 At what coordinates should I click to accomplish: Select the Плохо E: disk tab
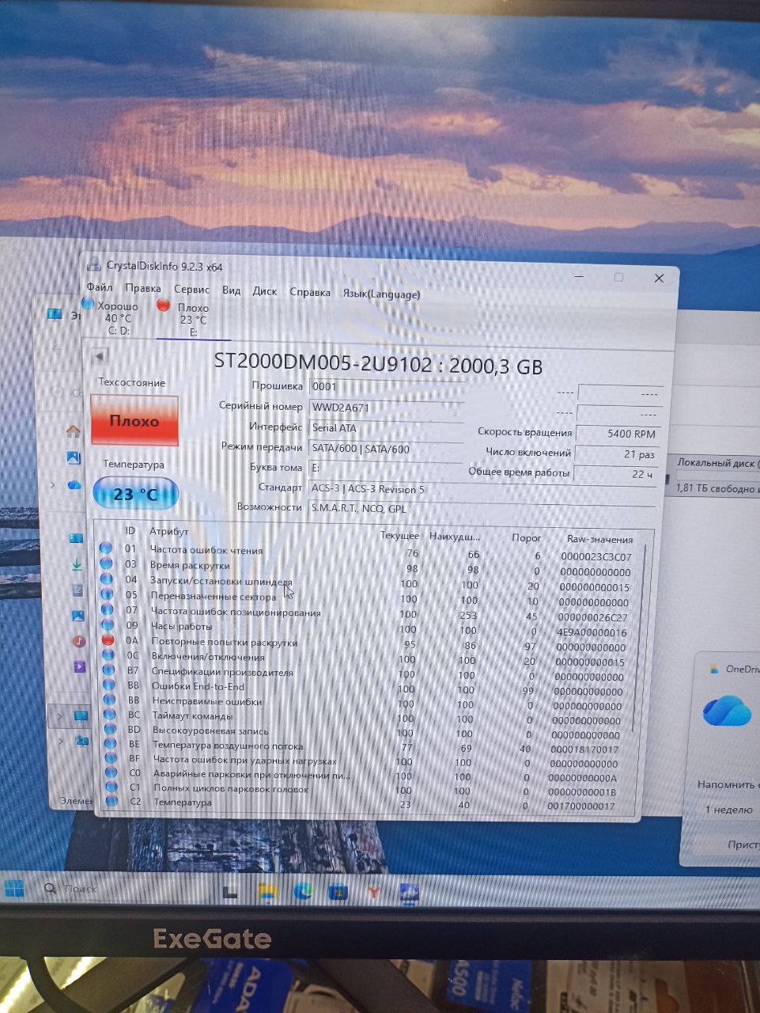(x=192, y=320)
